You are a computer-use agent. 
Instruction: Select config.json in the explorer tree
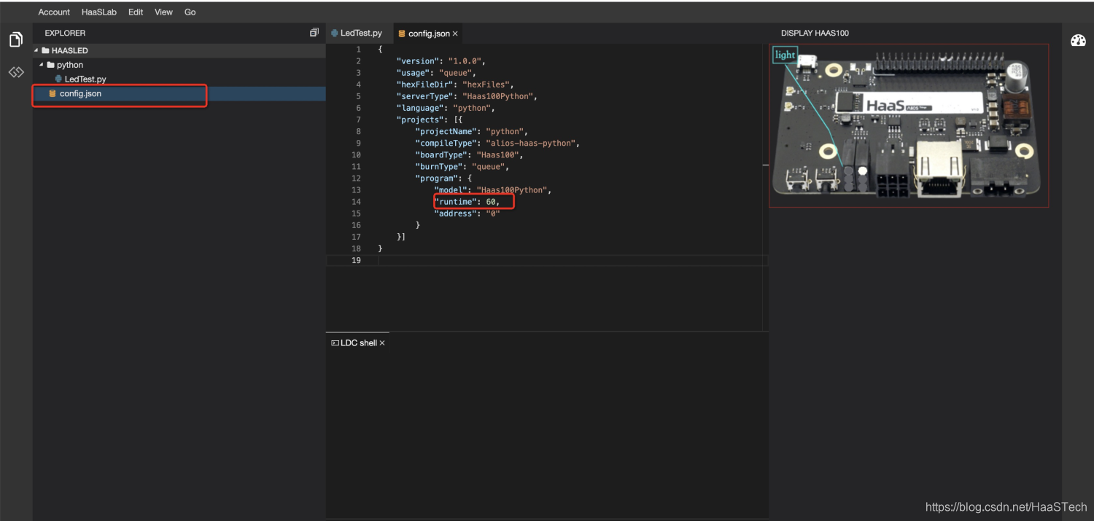point(179,93)
